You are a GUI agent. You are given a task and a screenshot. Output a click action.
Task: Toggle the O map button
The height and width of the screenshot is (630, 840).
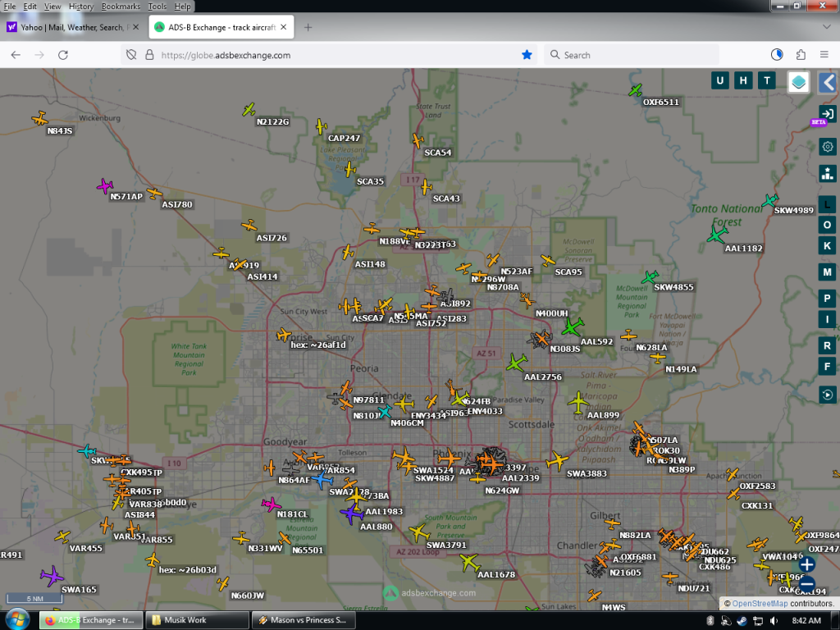827,225
